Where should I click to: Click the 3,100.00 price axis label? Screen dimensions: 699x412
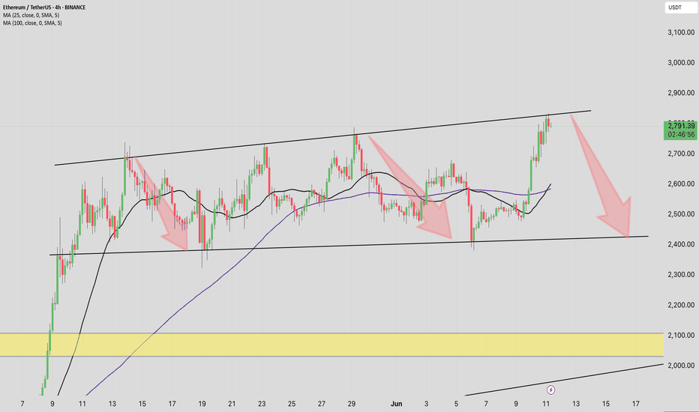point(681,32)
